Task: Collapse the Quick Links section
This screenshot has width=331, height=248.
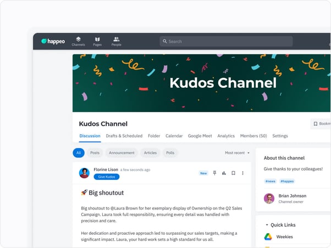Action: pyautogui.click(x=267, y=224)
